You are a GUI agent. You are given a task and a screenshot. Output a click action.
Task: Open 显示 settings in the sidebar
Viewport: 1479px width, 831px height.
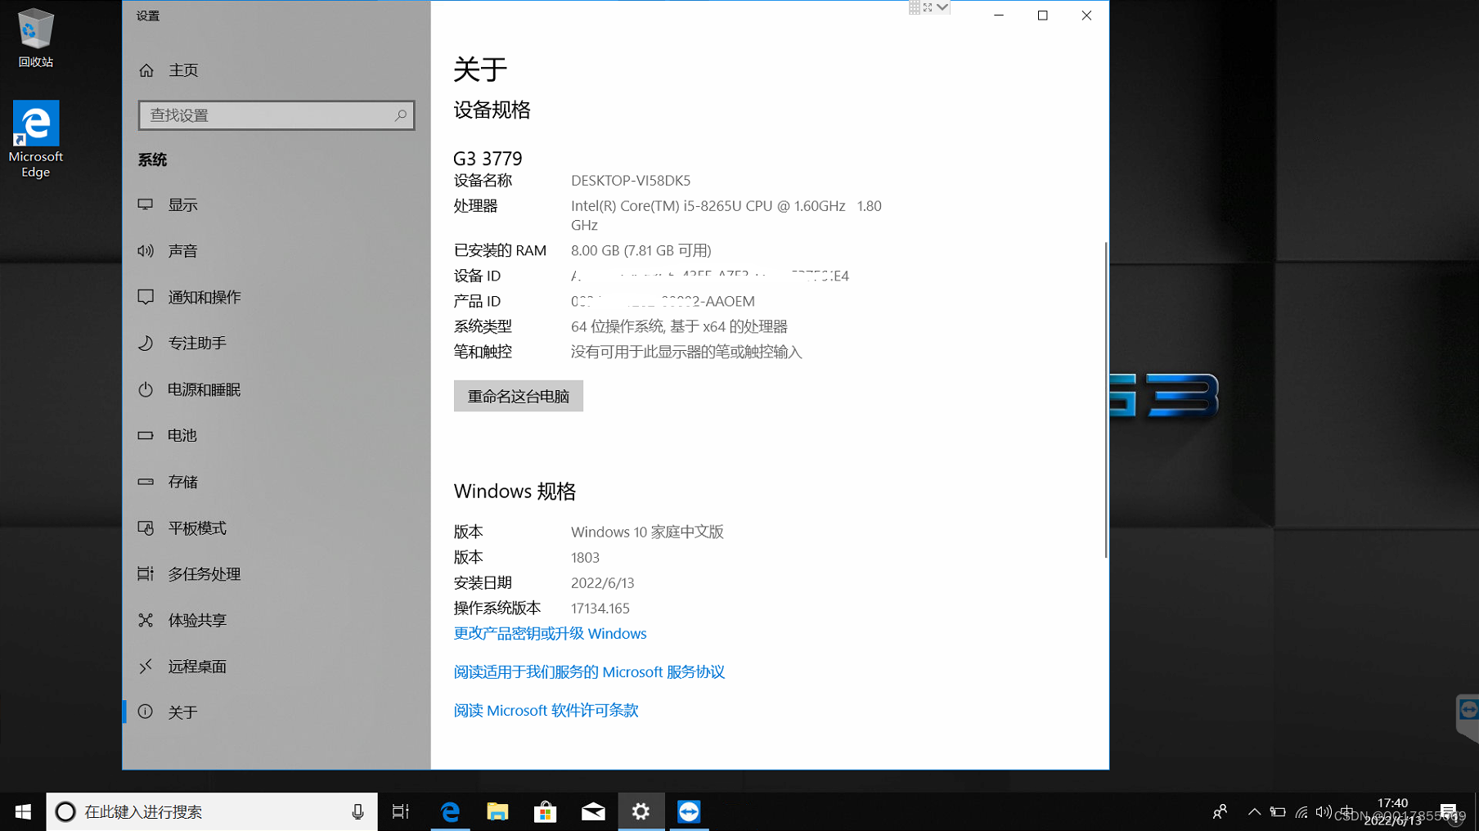(x=182, y=204)
